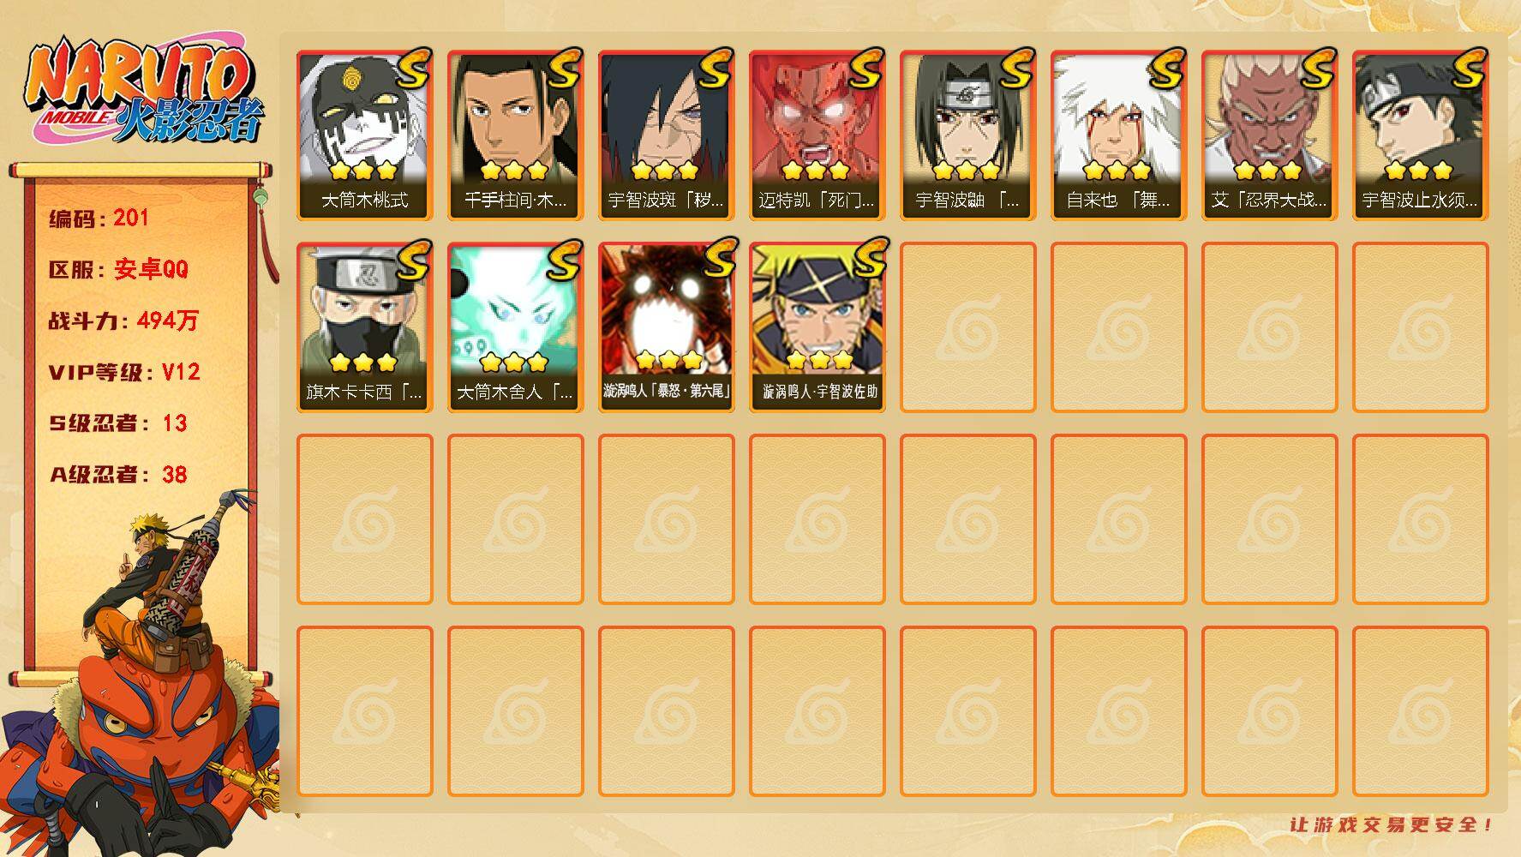Click the first empty slot after 漩涡鸣人·宇智波佐助
Screen dimensions: 1521x857
pos(967,327)
